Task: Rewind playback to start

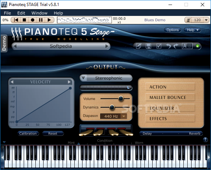Action: [16, 20]
